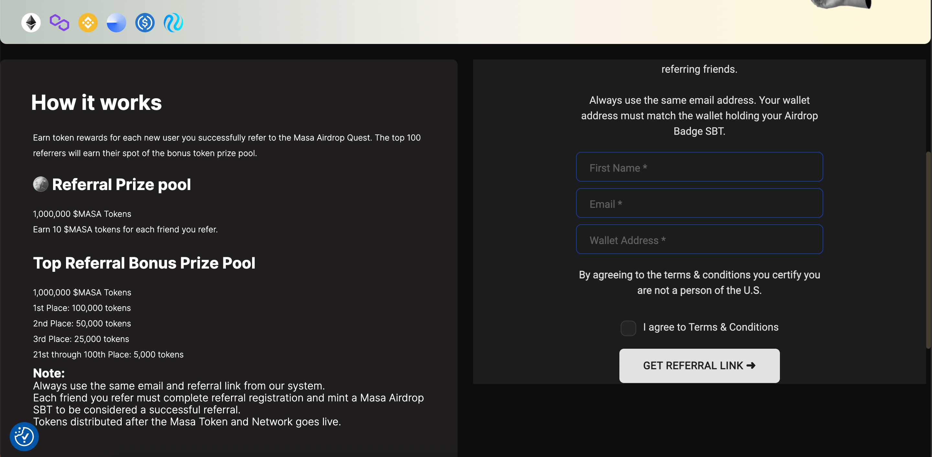
Task: Click the 'Note:' heading text
Action: [x=49, y=373]
